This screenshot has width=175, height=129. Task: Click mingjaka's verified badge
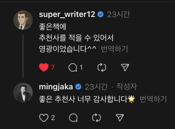78,87
